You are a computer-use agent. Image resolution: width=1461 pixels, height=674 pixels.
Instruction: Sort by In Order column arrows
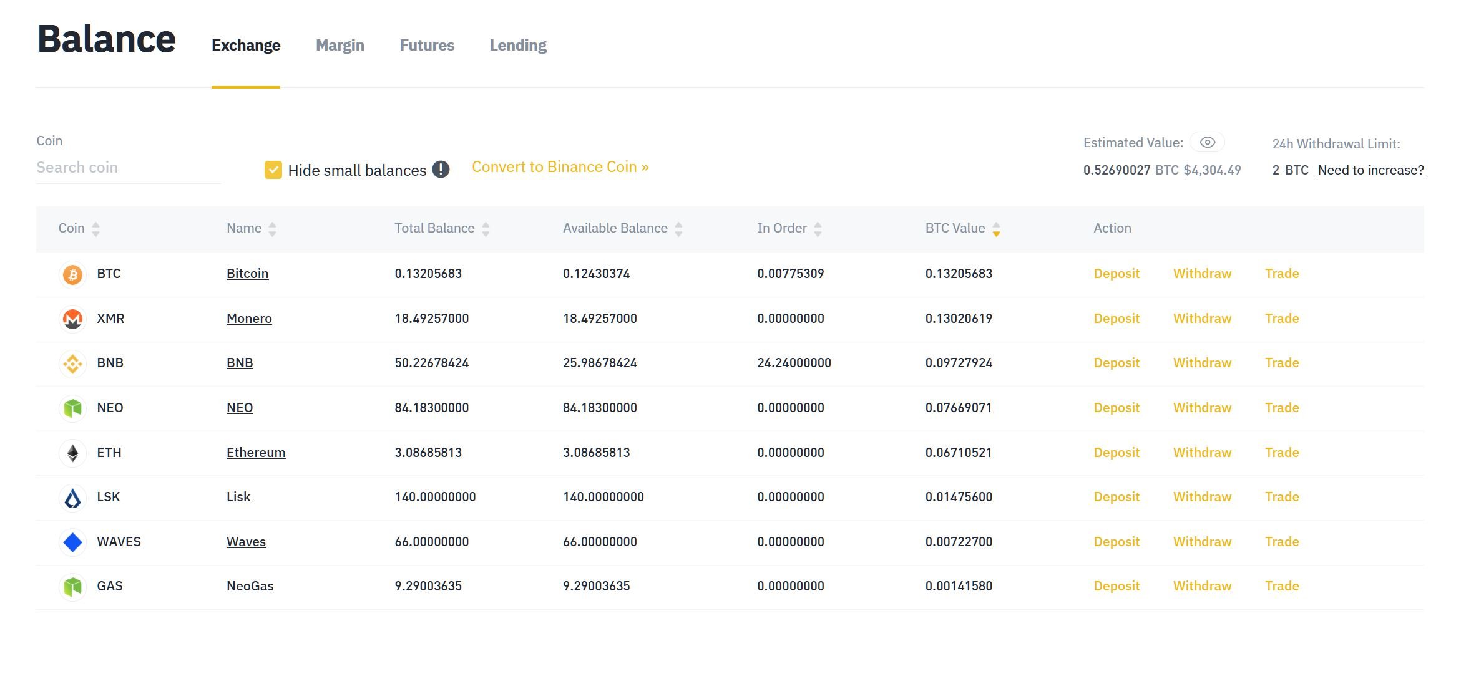click(x=818, y=229)
